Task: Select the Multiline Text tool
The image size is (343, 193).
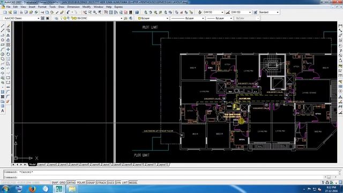Action: pyautogui.click(x=3, y=111)
